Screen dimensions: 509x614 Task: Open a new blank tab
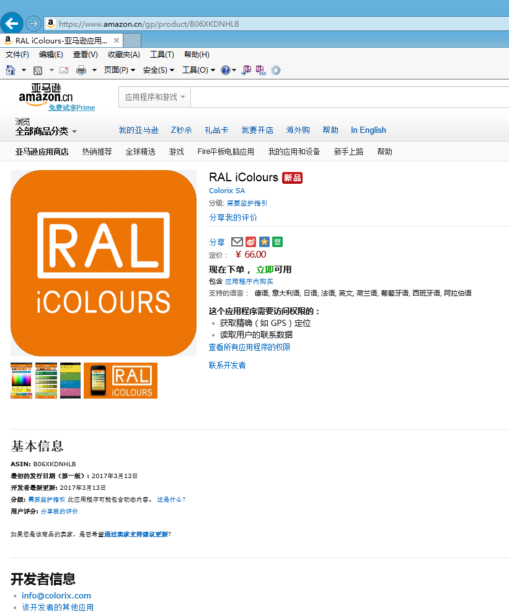[x=132, y=40]
